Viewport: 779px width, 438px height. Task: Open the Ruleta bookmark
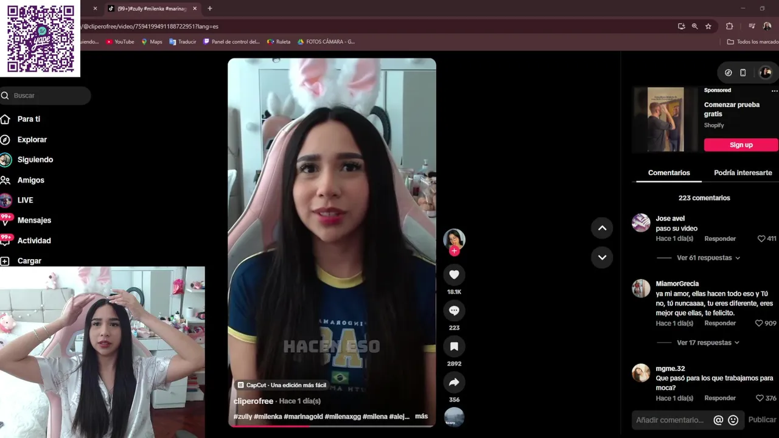click(x=279, y=42)
